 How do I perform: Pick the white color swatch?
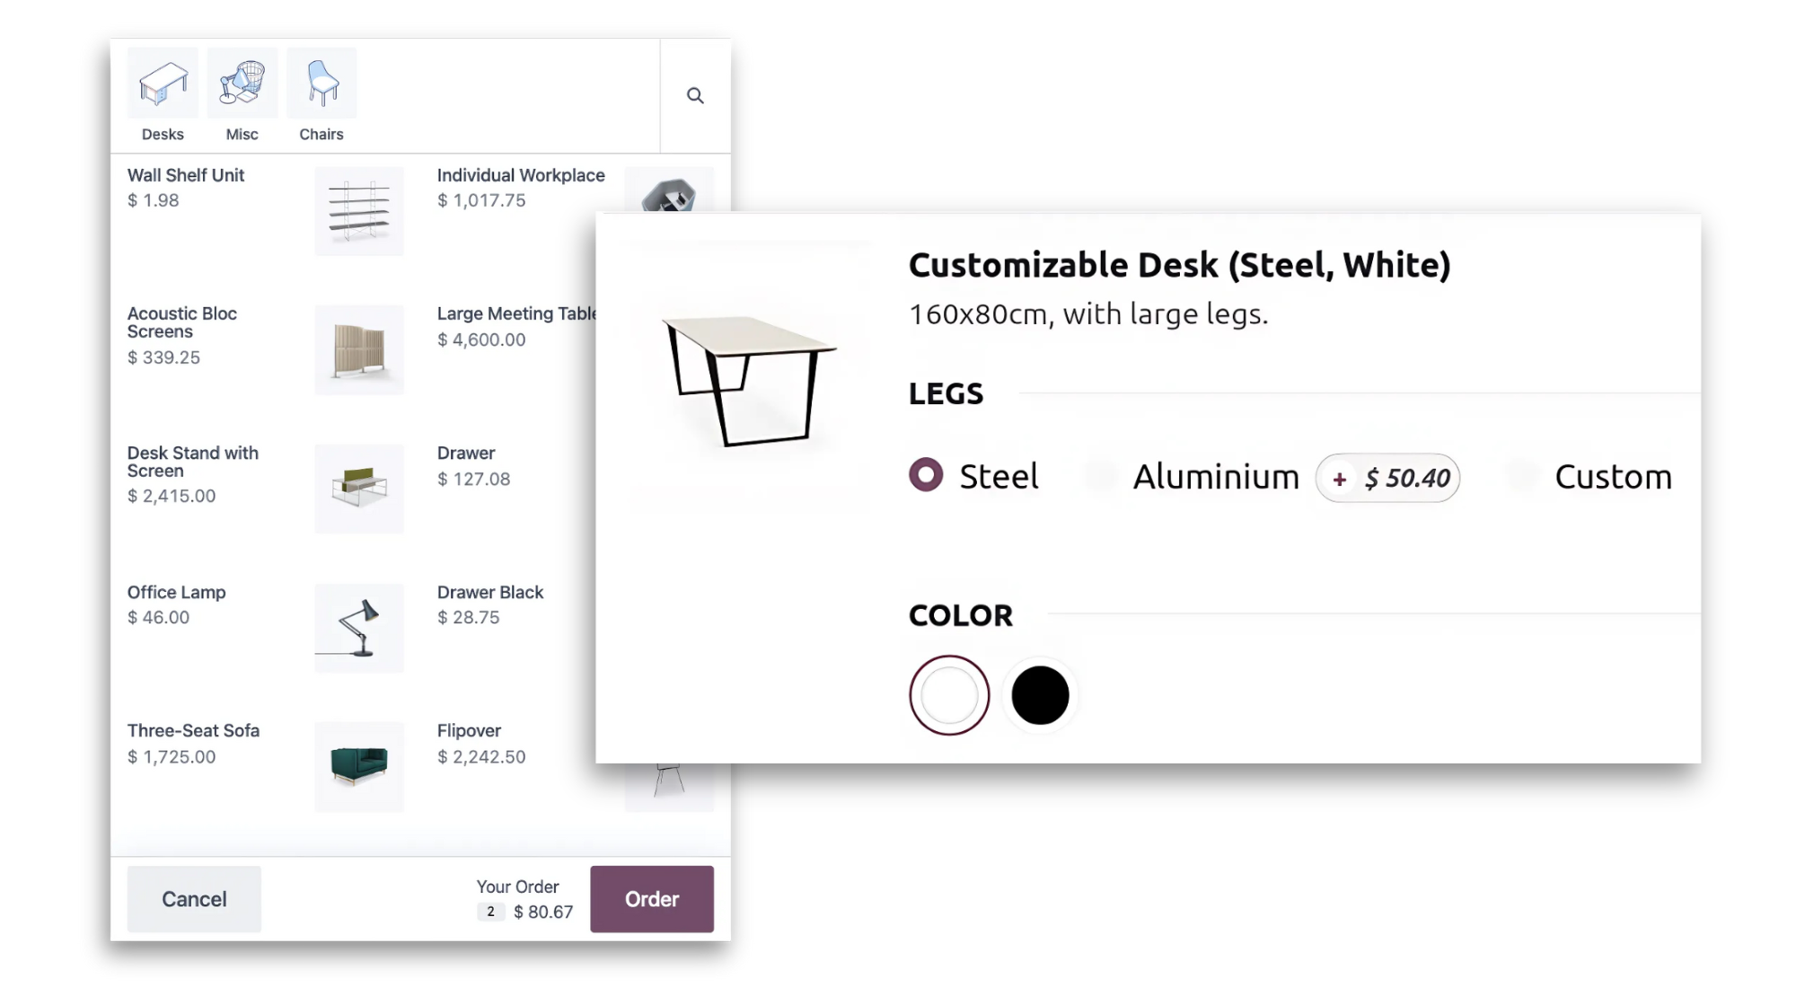pyautogui.click(x=949, y=695)
